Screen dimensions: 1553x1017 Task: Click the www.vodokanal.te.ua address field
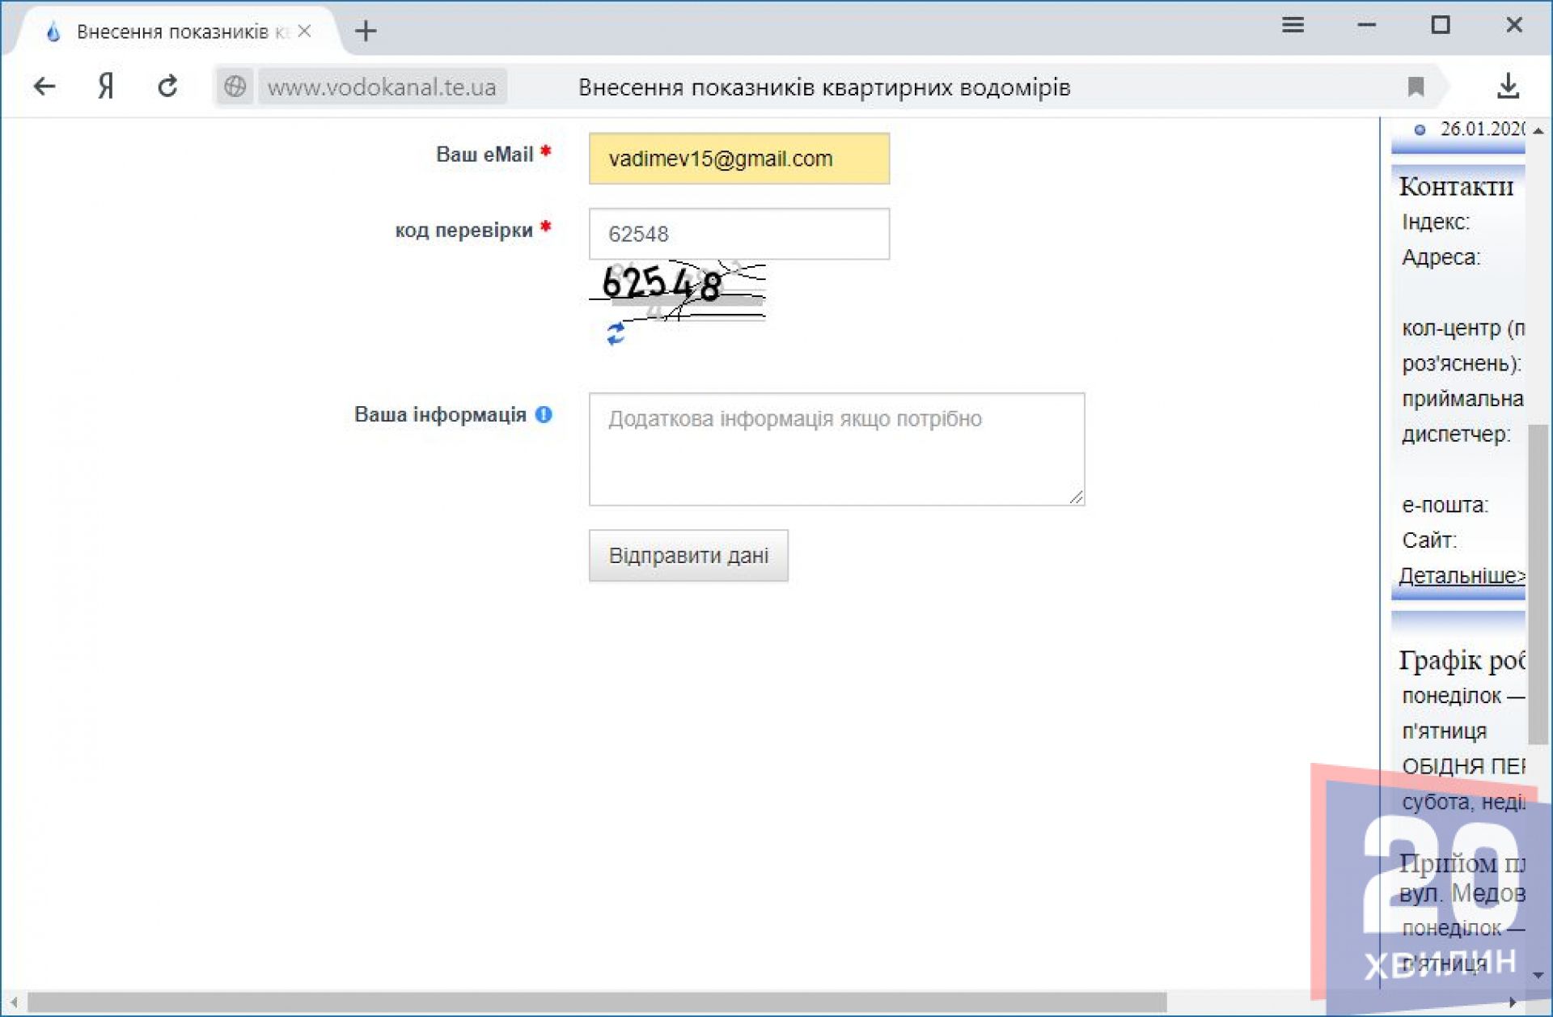tap(382, 87)
